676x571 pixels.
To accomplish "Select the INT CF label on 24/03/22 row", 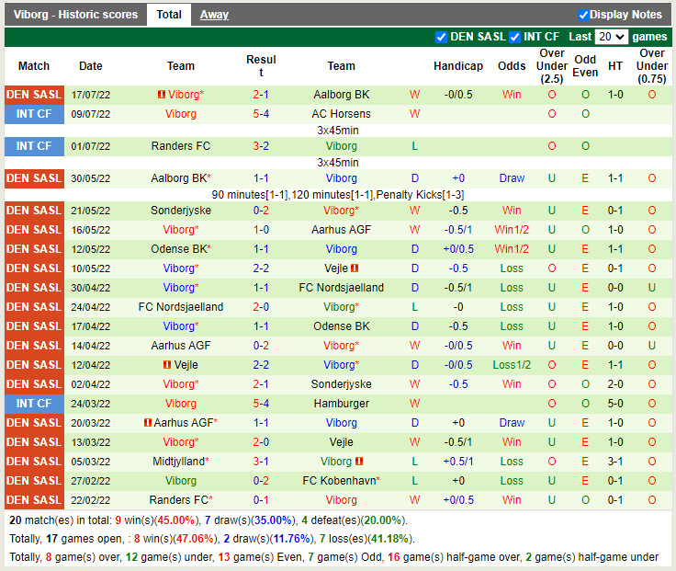I will (34, 404).
